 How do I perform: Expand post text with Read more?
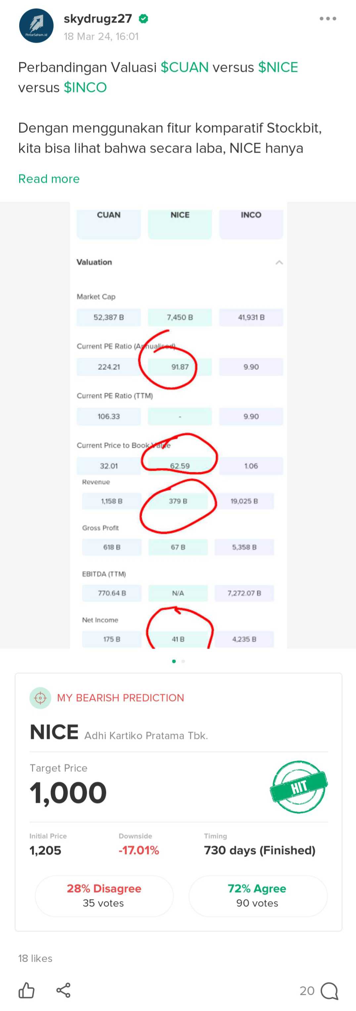49,179
